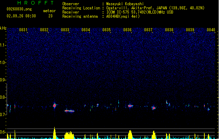The width and height of the screenshot is (219, 139).
Task: Select the ICOM IC-575 53.7492 MHz USB value
Action: 140,12
